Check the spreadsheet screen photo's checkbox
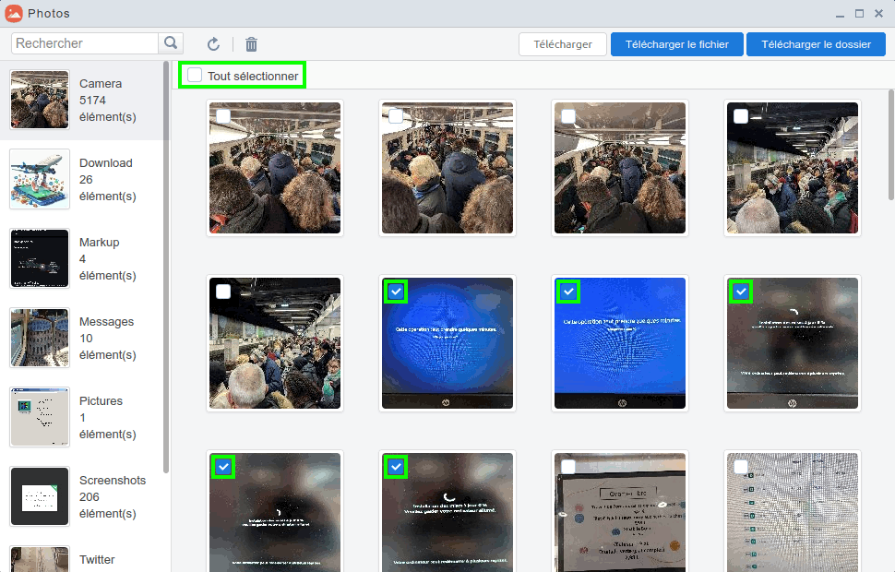Viewport: 895px width, 572px height. pyautogui.click(x=741, y=467)
